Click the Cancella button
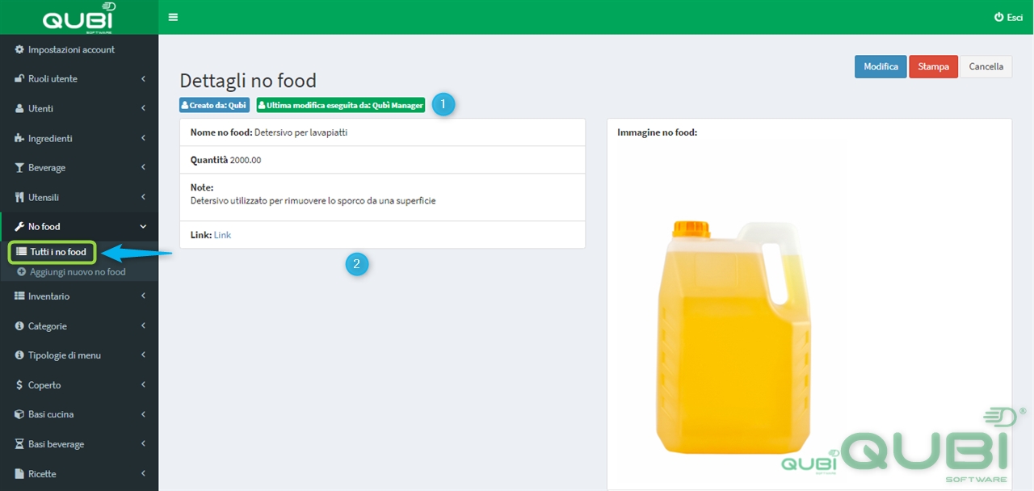 tap(986, 66)
